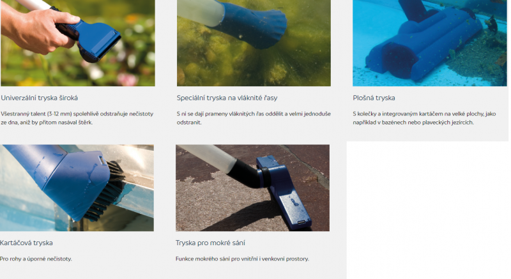Click the heading Univerzální tryska široká
The height and width of the screenshot is (279, 511).
pyautogui.click(x=40, y=98)
